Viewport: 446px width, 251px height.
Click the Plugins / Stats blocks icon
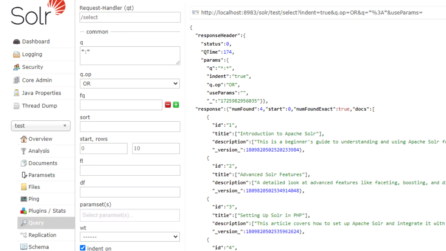click(x=24, y=211)
